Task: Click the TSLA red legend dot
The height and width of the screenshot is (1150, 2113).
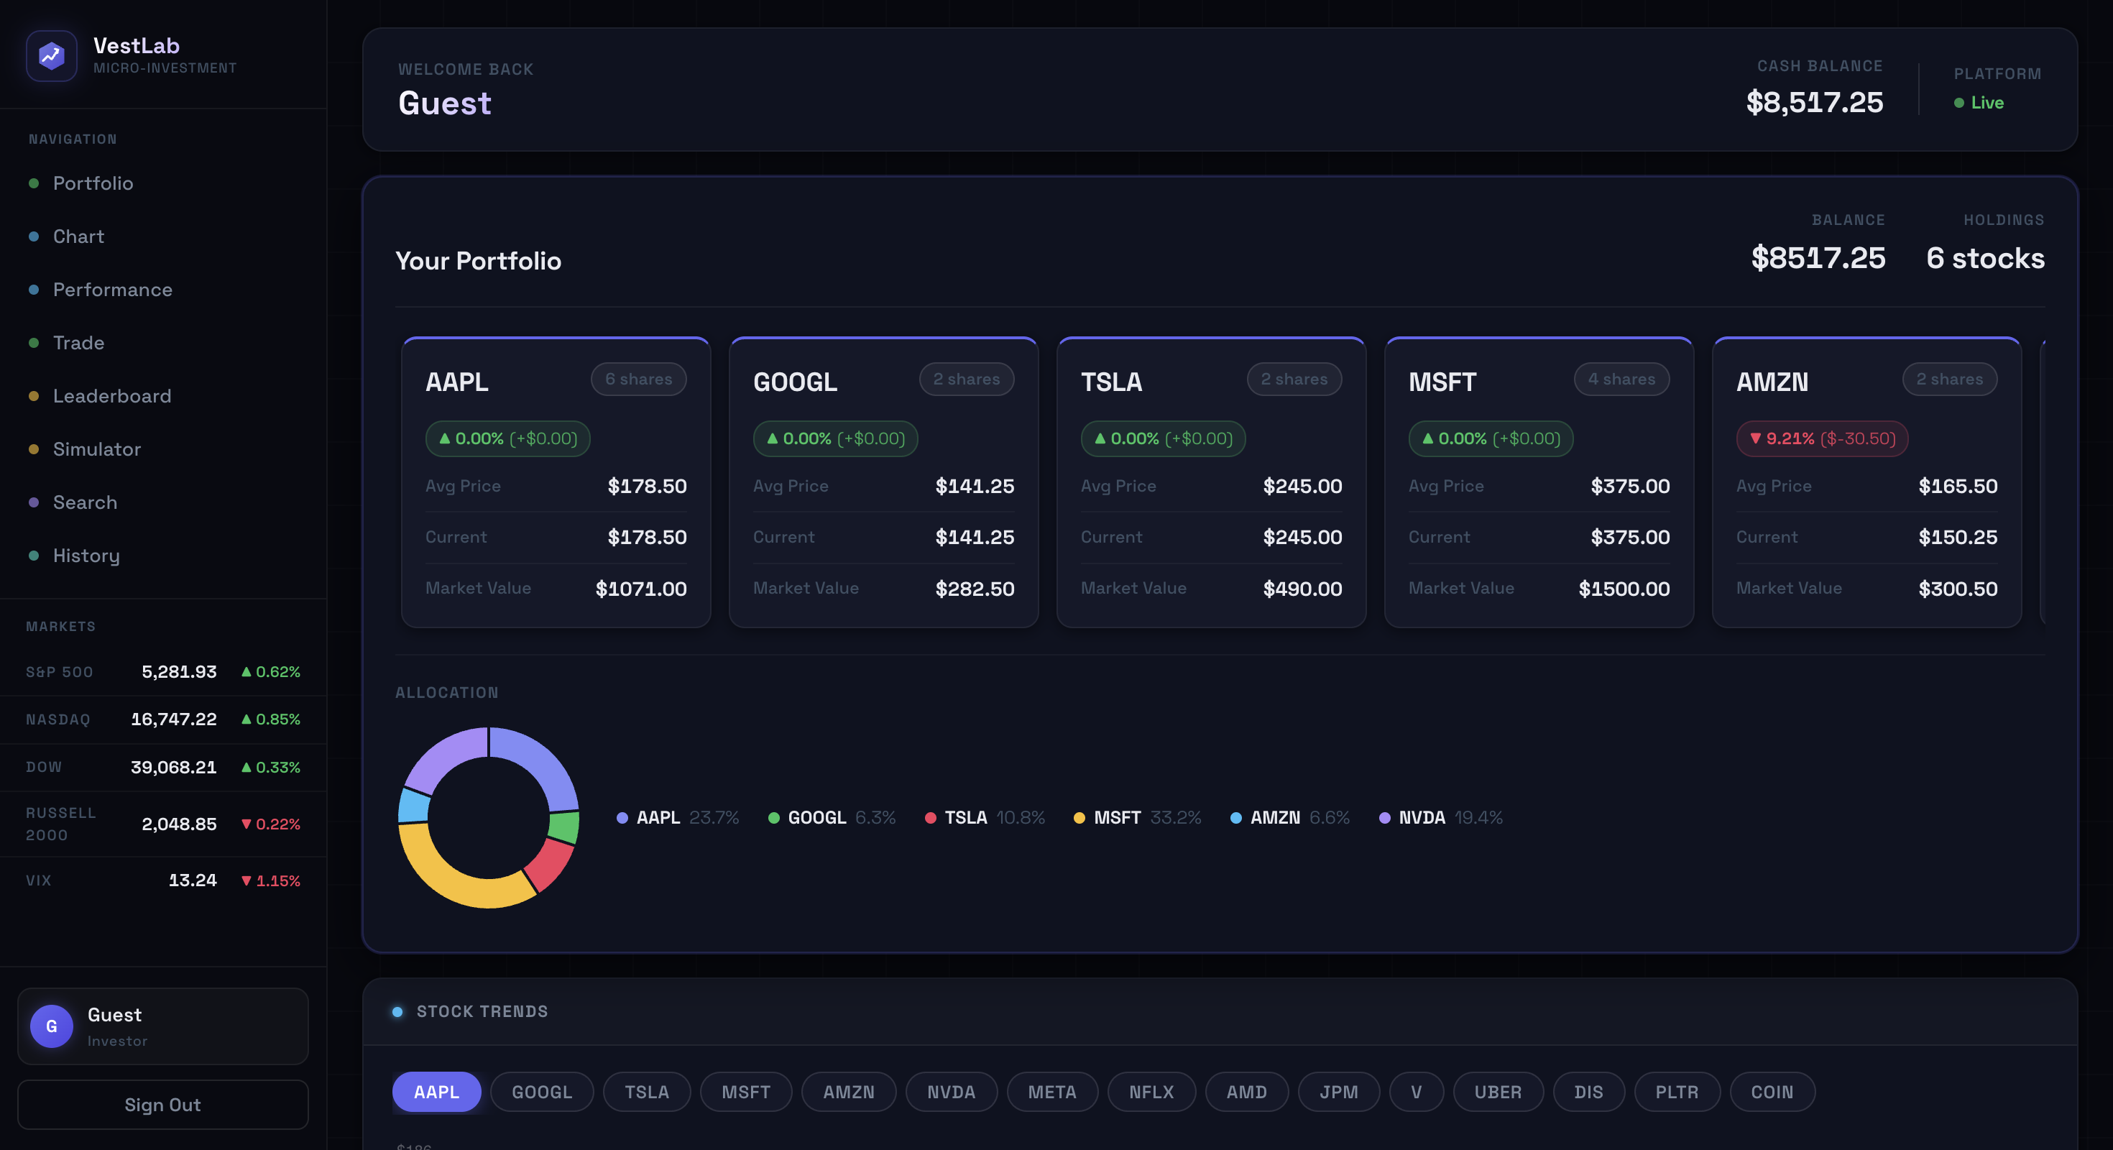Action: pyautogui.click(x=930, y=818)
